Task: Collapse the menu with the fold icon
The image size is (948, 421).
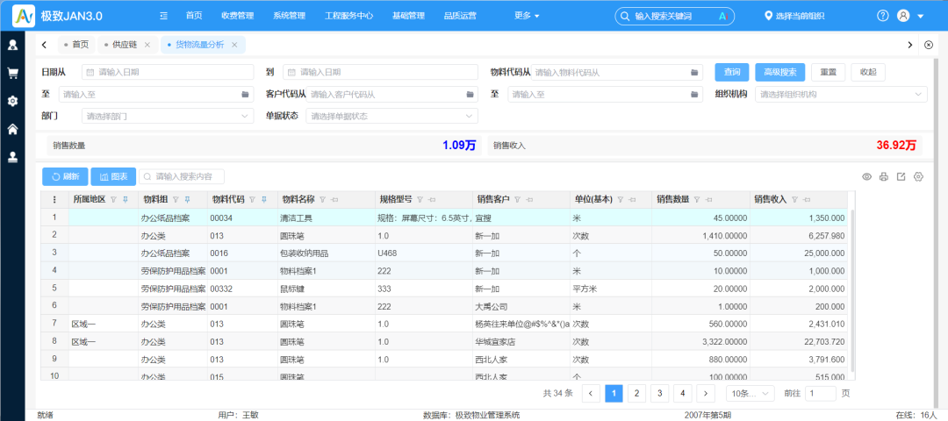Action: [163, 17]
